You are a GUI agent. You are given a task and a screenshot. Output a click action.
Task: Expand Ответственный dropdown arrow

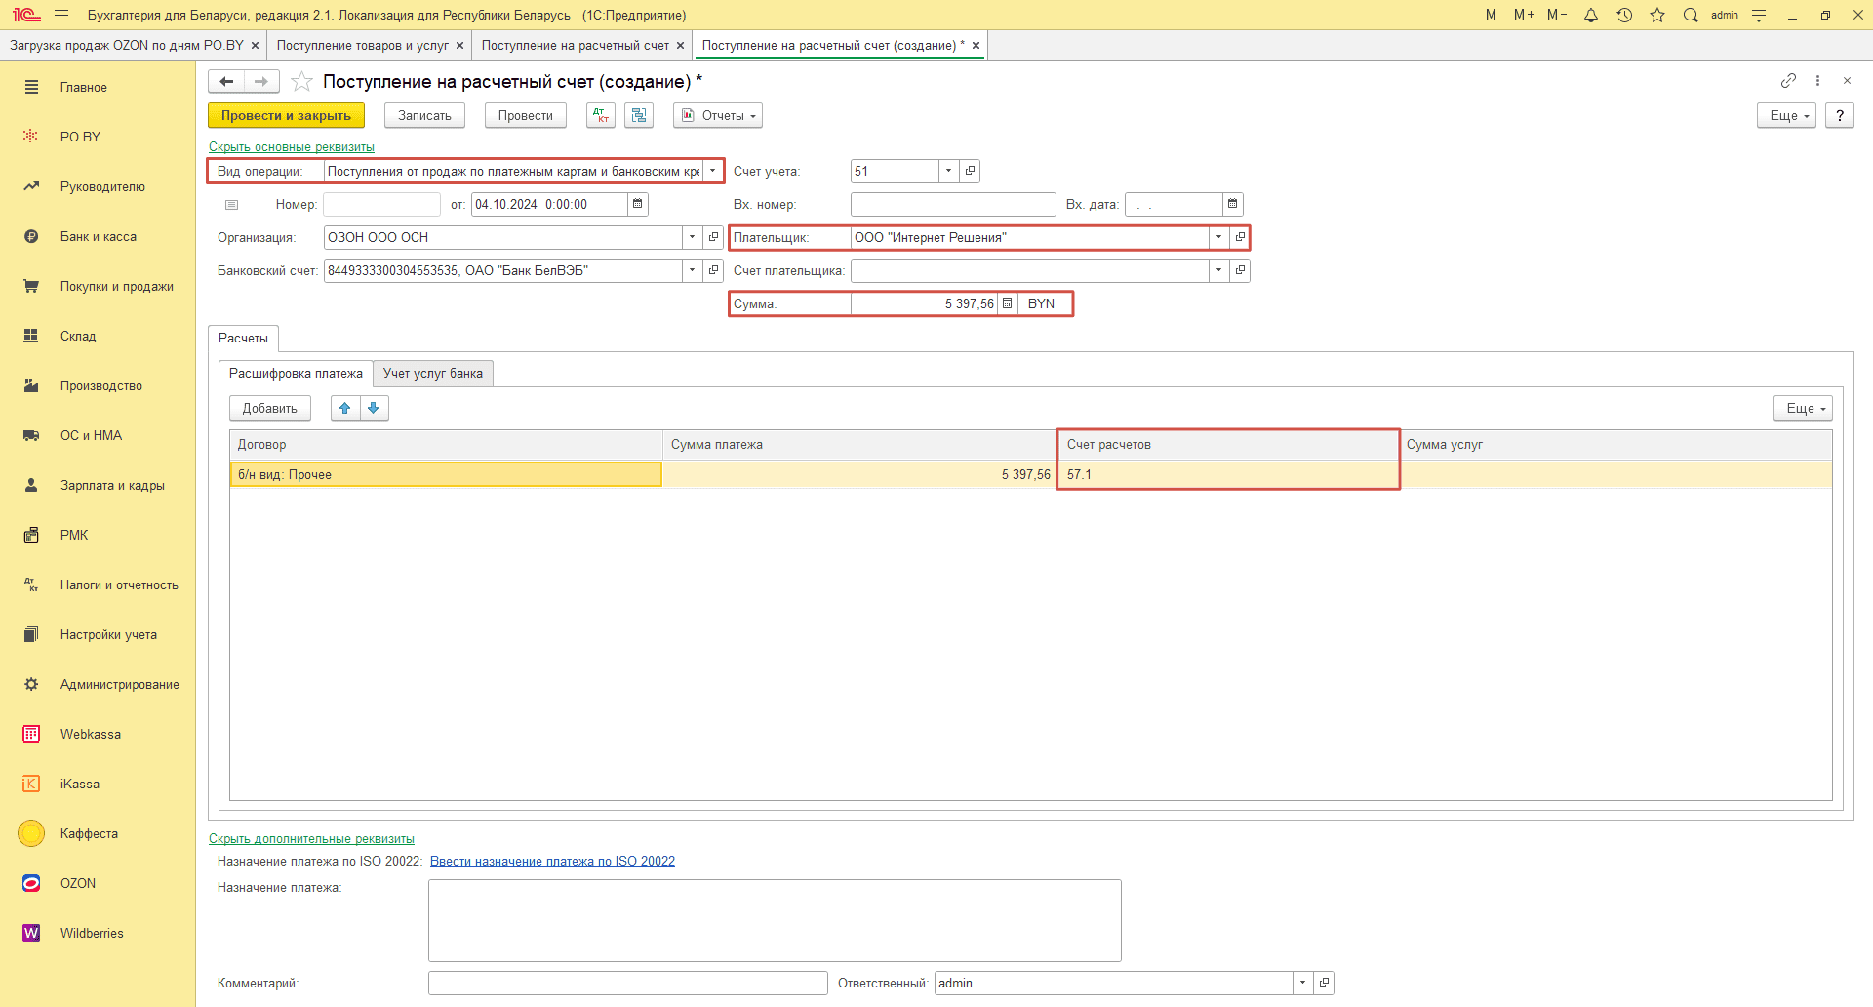tap(1303, 983)
